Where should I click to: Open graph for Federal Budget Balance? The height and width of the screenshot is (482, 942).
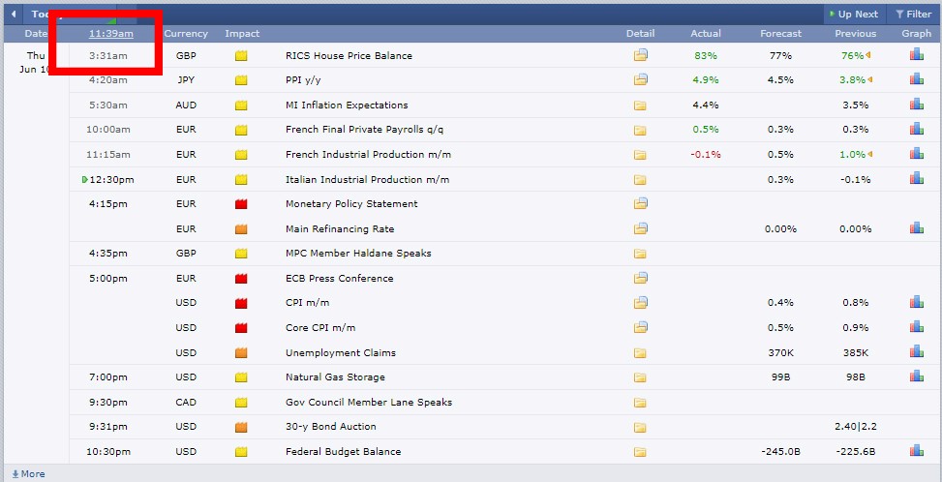pos(916,451)
